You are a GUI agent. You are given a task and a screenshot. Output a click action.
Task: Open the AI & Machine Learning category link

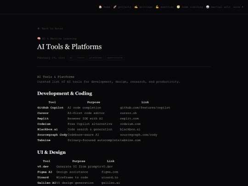pos(57,39)
